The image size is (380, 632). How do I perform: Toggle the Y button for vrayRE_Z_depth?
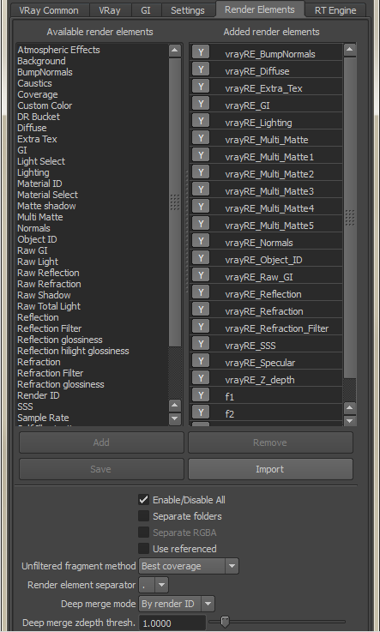click(200, 378)
